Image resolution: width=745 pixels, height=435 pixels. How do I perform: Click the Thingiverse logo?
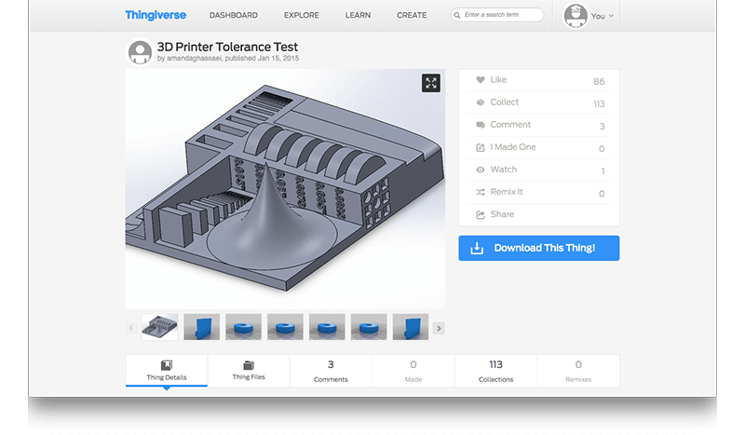(156, 15)
